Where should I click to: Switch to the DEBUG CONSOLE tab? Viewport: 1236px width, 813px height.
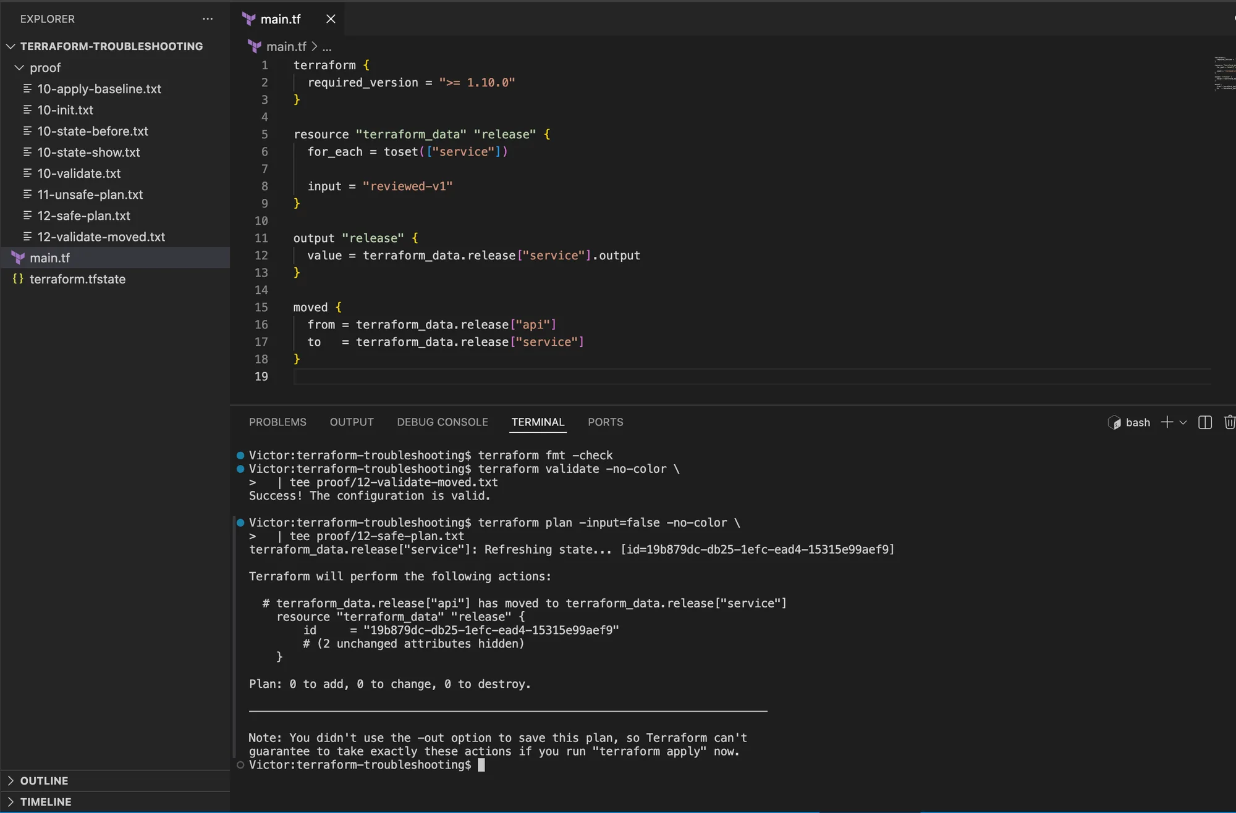(442, 422)
